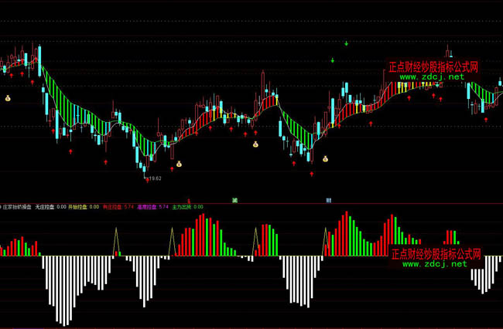The image size is (503, 329).
Task: Click money bag right of 19.62 low label
Action: click(x=179, y=164)
